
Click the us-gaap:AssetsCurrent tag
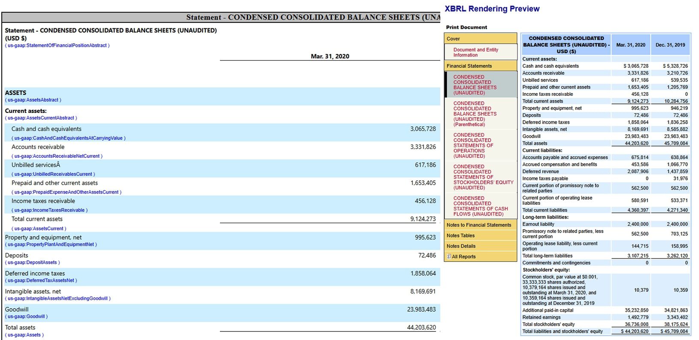39,229
